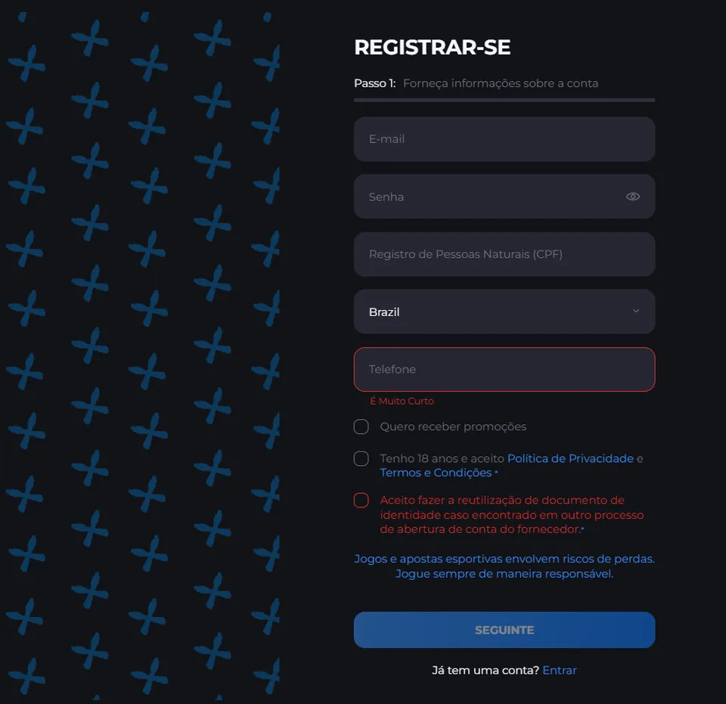Click the Passo 1 step label

pos(374,83)
